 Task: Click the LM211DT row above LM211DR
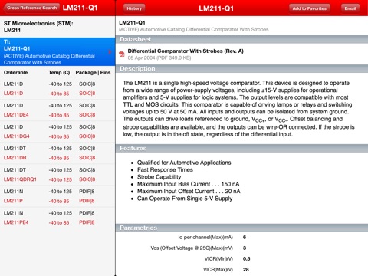coord(58,149)
